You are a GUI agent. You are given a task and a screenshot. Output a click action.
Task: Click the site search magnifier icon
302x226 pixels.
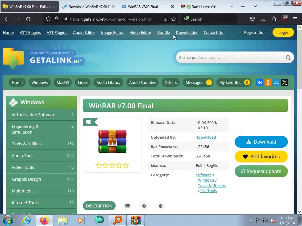[288, 58]
